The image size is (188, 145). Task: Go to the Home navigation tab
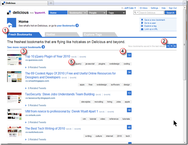click(x=58, y=13)
